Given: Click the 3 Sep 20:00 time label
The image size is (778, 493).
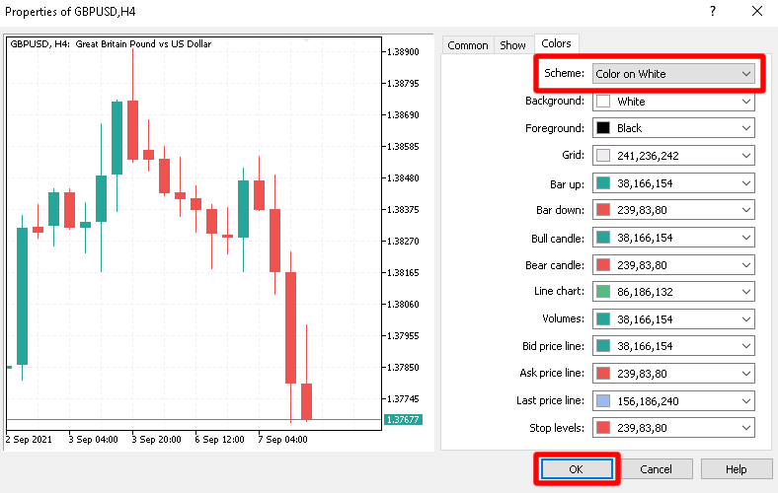Looking at the screenshot, I should tap(156, 439).
